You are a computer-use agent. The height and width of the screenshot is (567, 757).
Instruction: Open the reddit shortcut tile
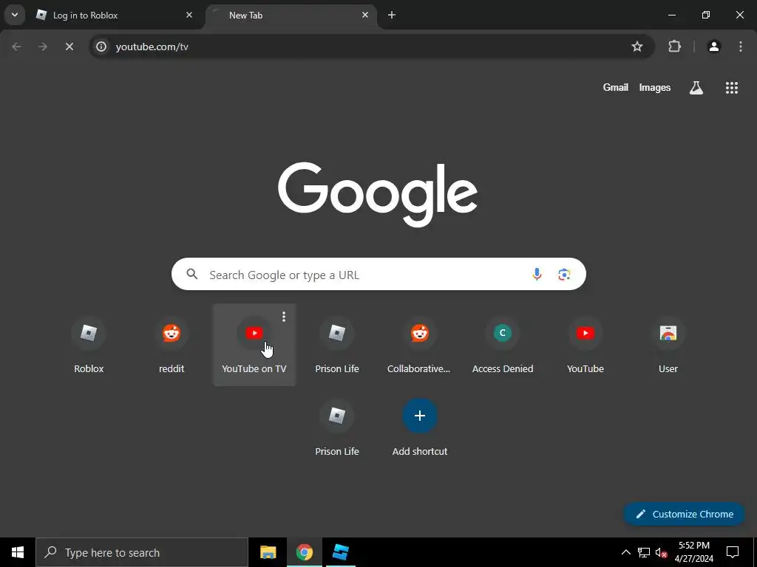pos(172,345)
